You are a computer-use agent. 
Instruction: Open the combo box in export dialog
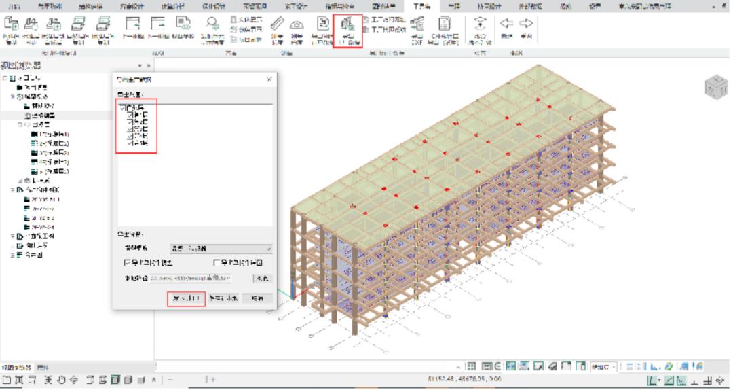tap(220, 249)
